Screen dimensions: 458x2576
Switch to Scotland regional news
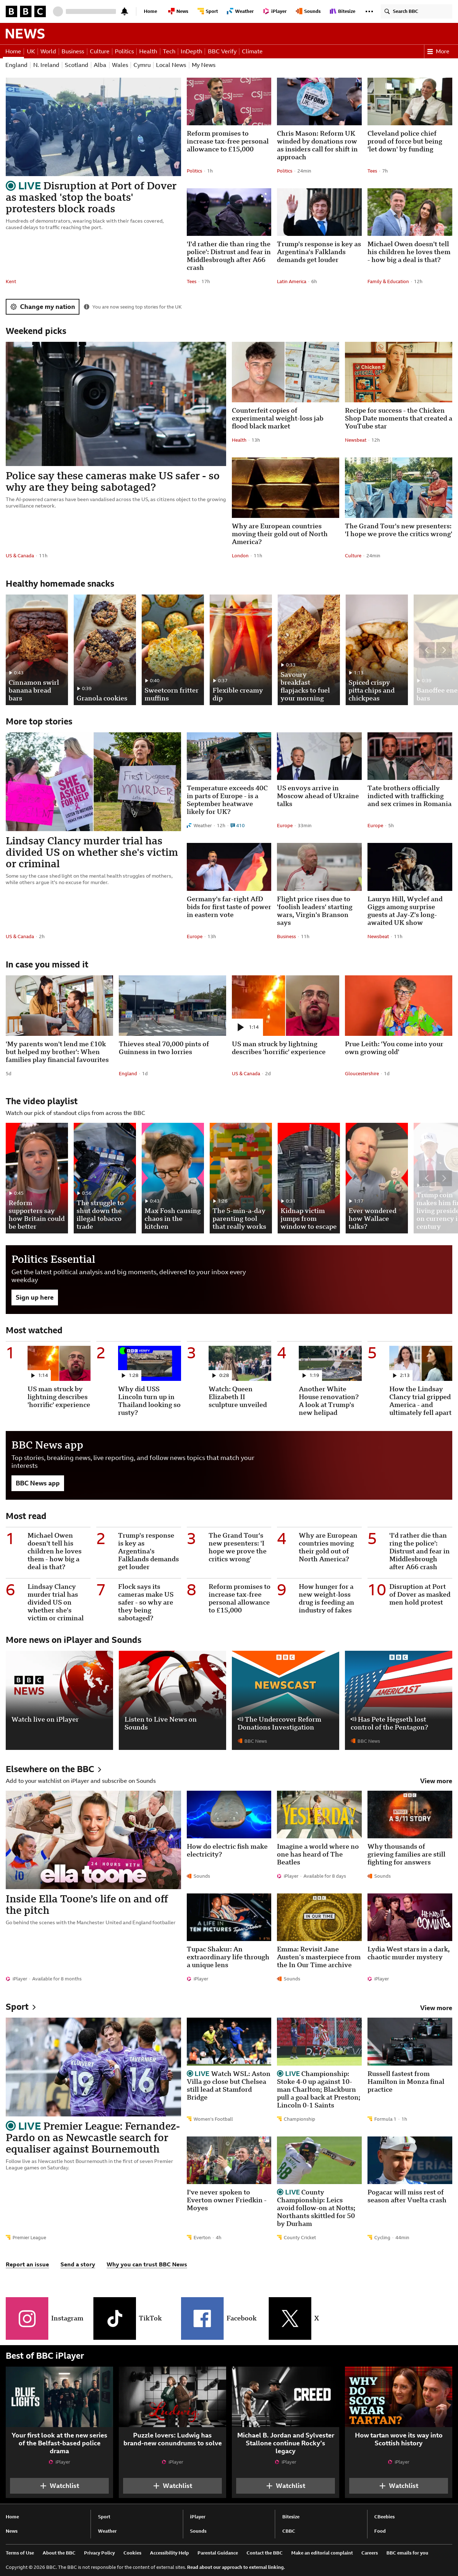tap(76, 65)
